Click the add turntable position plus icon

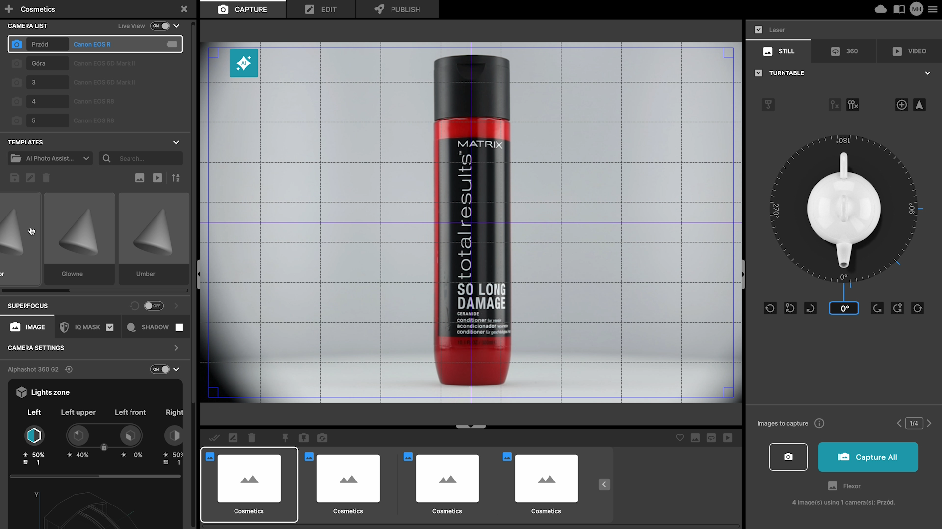(x=901, y=105)
